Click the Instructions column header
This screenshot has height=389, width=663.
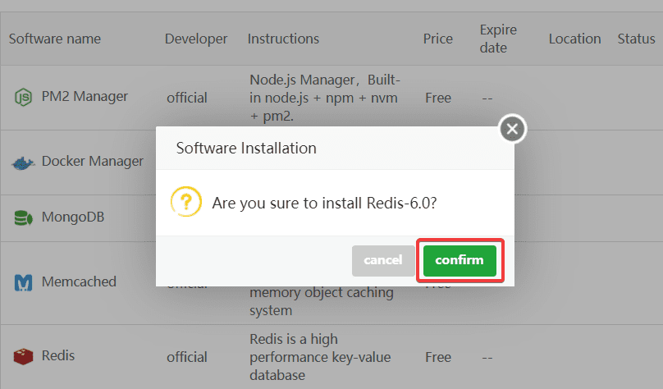[x=283, y=39]
